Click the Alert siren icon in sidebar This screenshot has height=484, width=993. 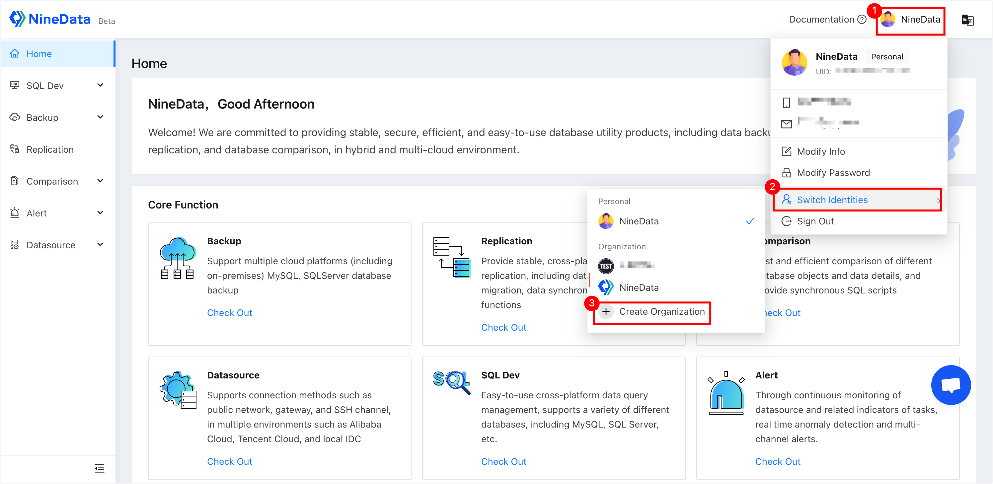click(x=15, y=213)
